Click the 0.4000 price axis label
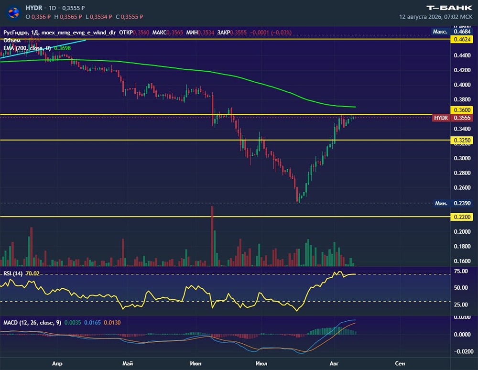This screenshot has width=478, height=370. 462,85
